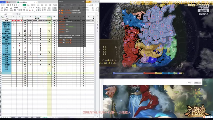Toggle Italic formatting
This screenshot has height=120, width=213.
coord(17,10)
